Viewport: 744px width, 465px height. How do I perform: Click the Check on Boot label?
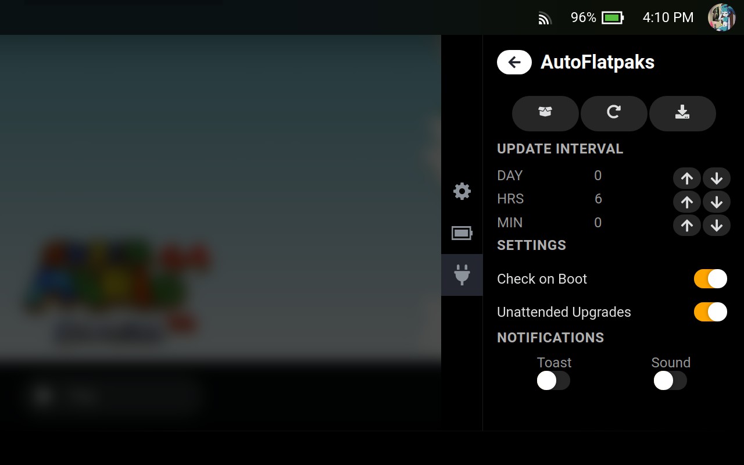[542, 279]
